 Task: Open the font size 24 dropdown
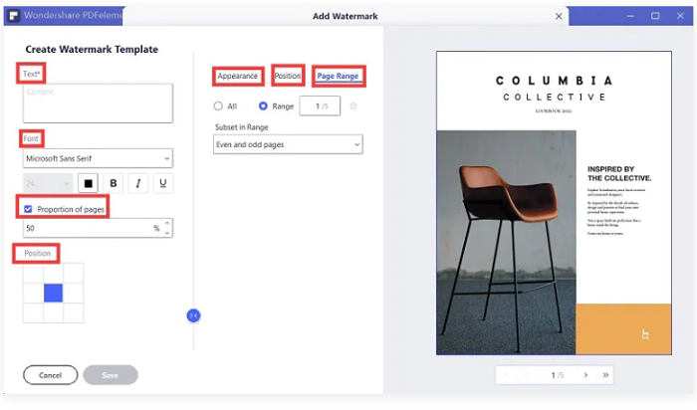tap(48, 183)
